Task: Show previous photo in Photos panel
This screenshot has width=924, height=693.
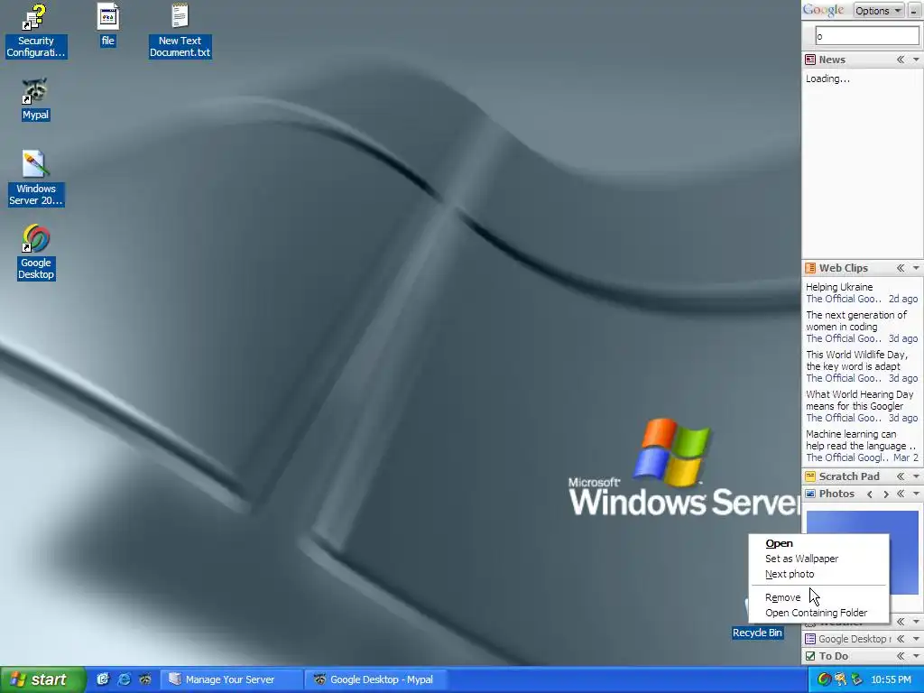Action: (x=870, y=494)
